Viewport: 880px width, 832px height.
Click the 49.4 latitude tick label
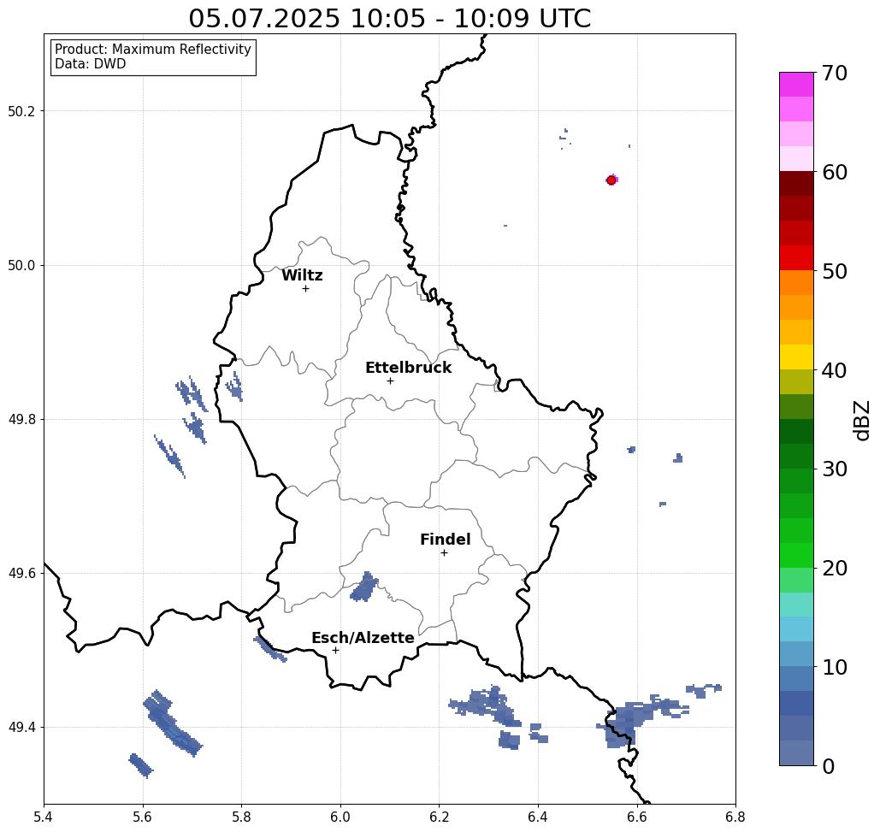[21, 728]
